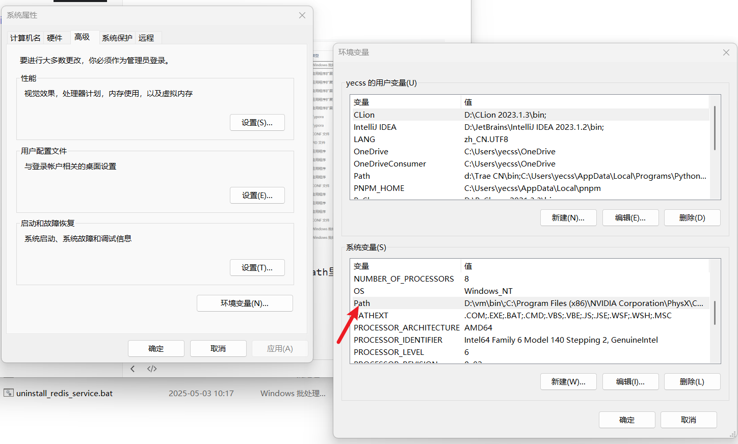738x444 pixels.
Task: Open the 系统保护 tab
Action: click(117, 38)
